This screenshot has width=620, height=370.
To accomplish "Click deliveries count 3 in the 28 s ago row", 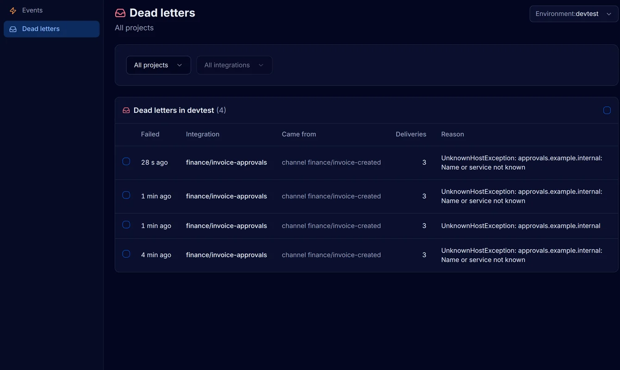I will [x=424, y=162].
